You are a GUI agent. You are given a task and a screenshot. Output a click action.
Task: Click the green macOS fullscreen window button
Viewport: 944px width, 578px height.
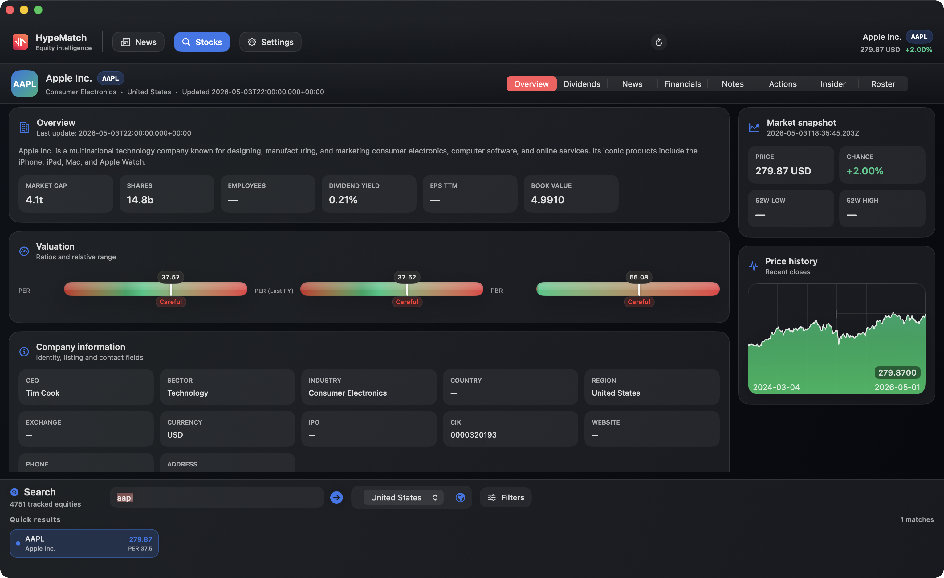tap(38, 10)
